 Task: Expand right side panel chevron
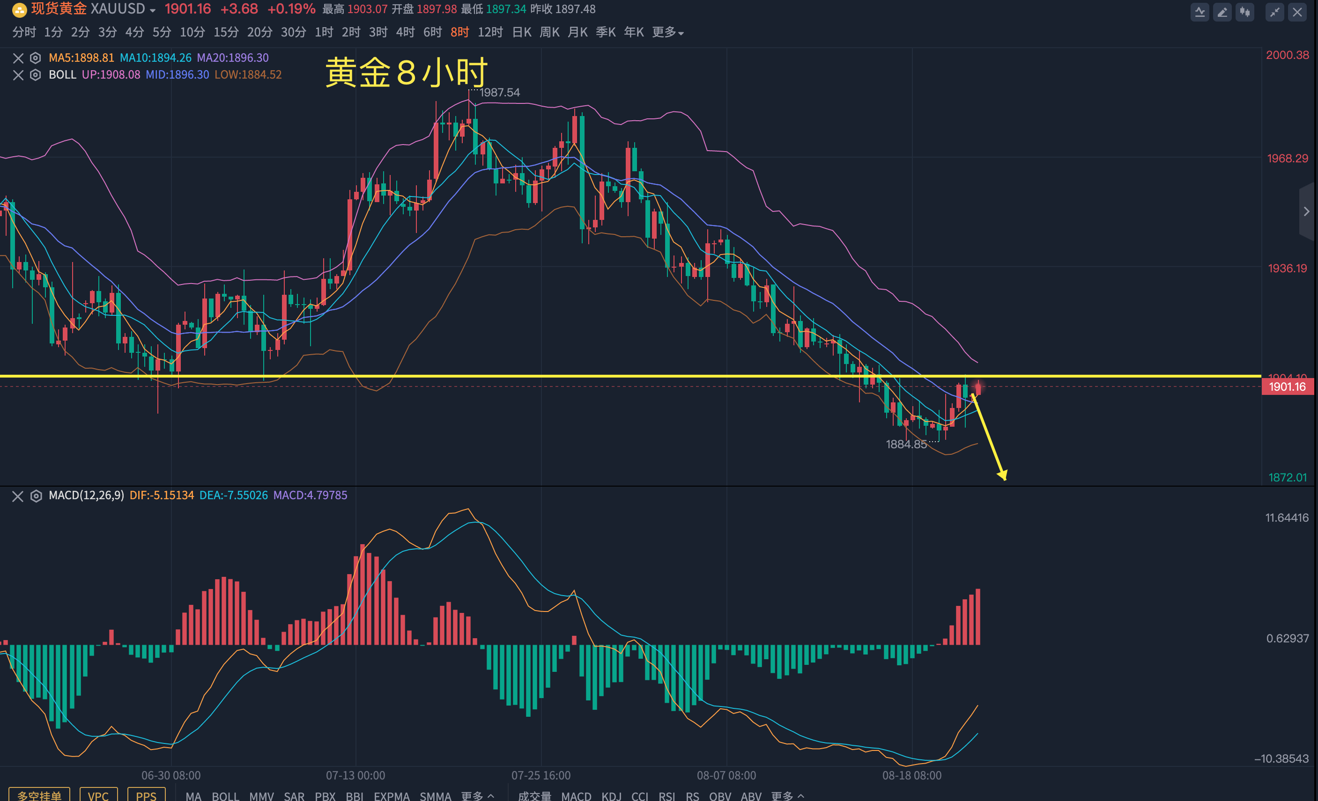[x=1307, y=211]
